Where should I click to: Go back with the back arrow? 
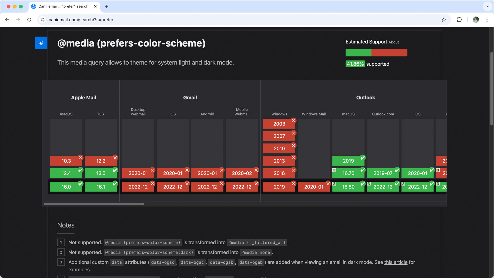click(7, 20)
